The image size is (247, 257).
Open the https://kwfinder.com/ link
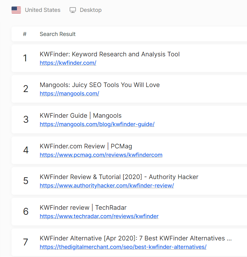(x=68, y=63)
